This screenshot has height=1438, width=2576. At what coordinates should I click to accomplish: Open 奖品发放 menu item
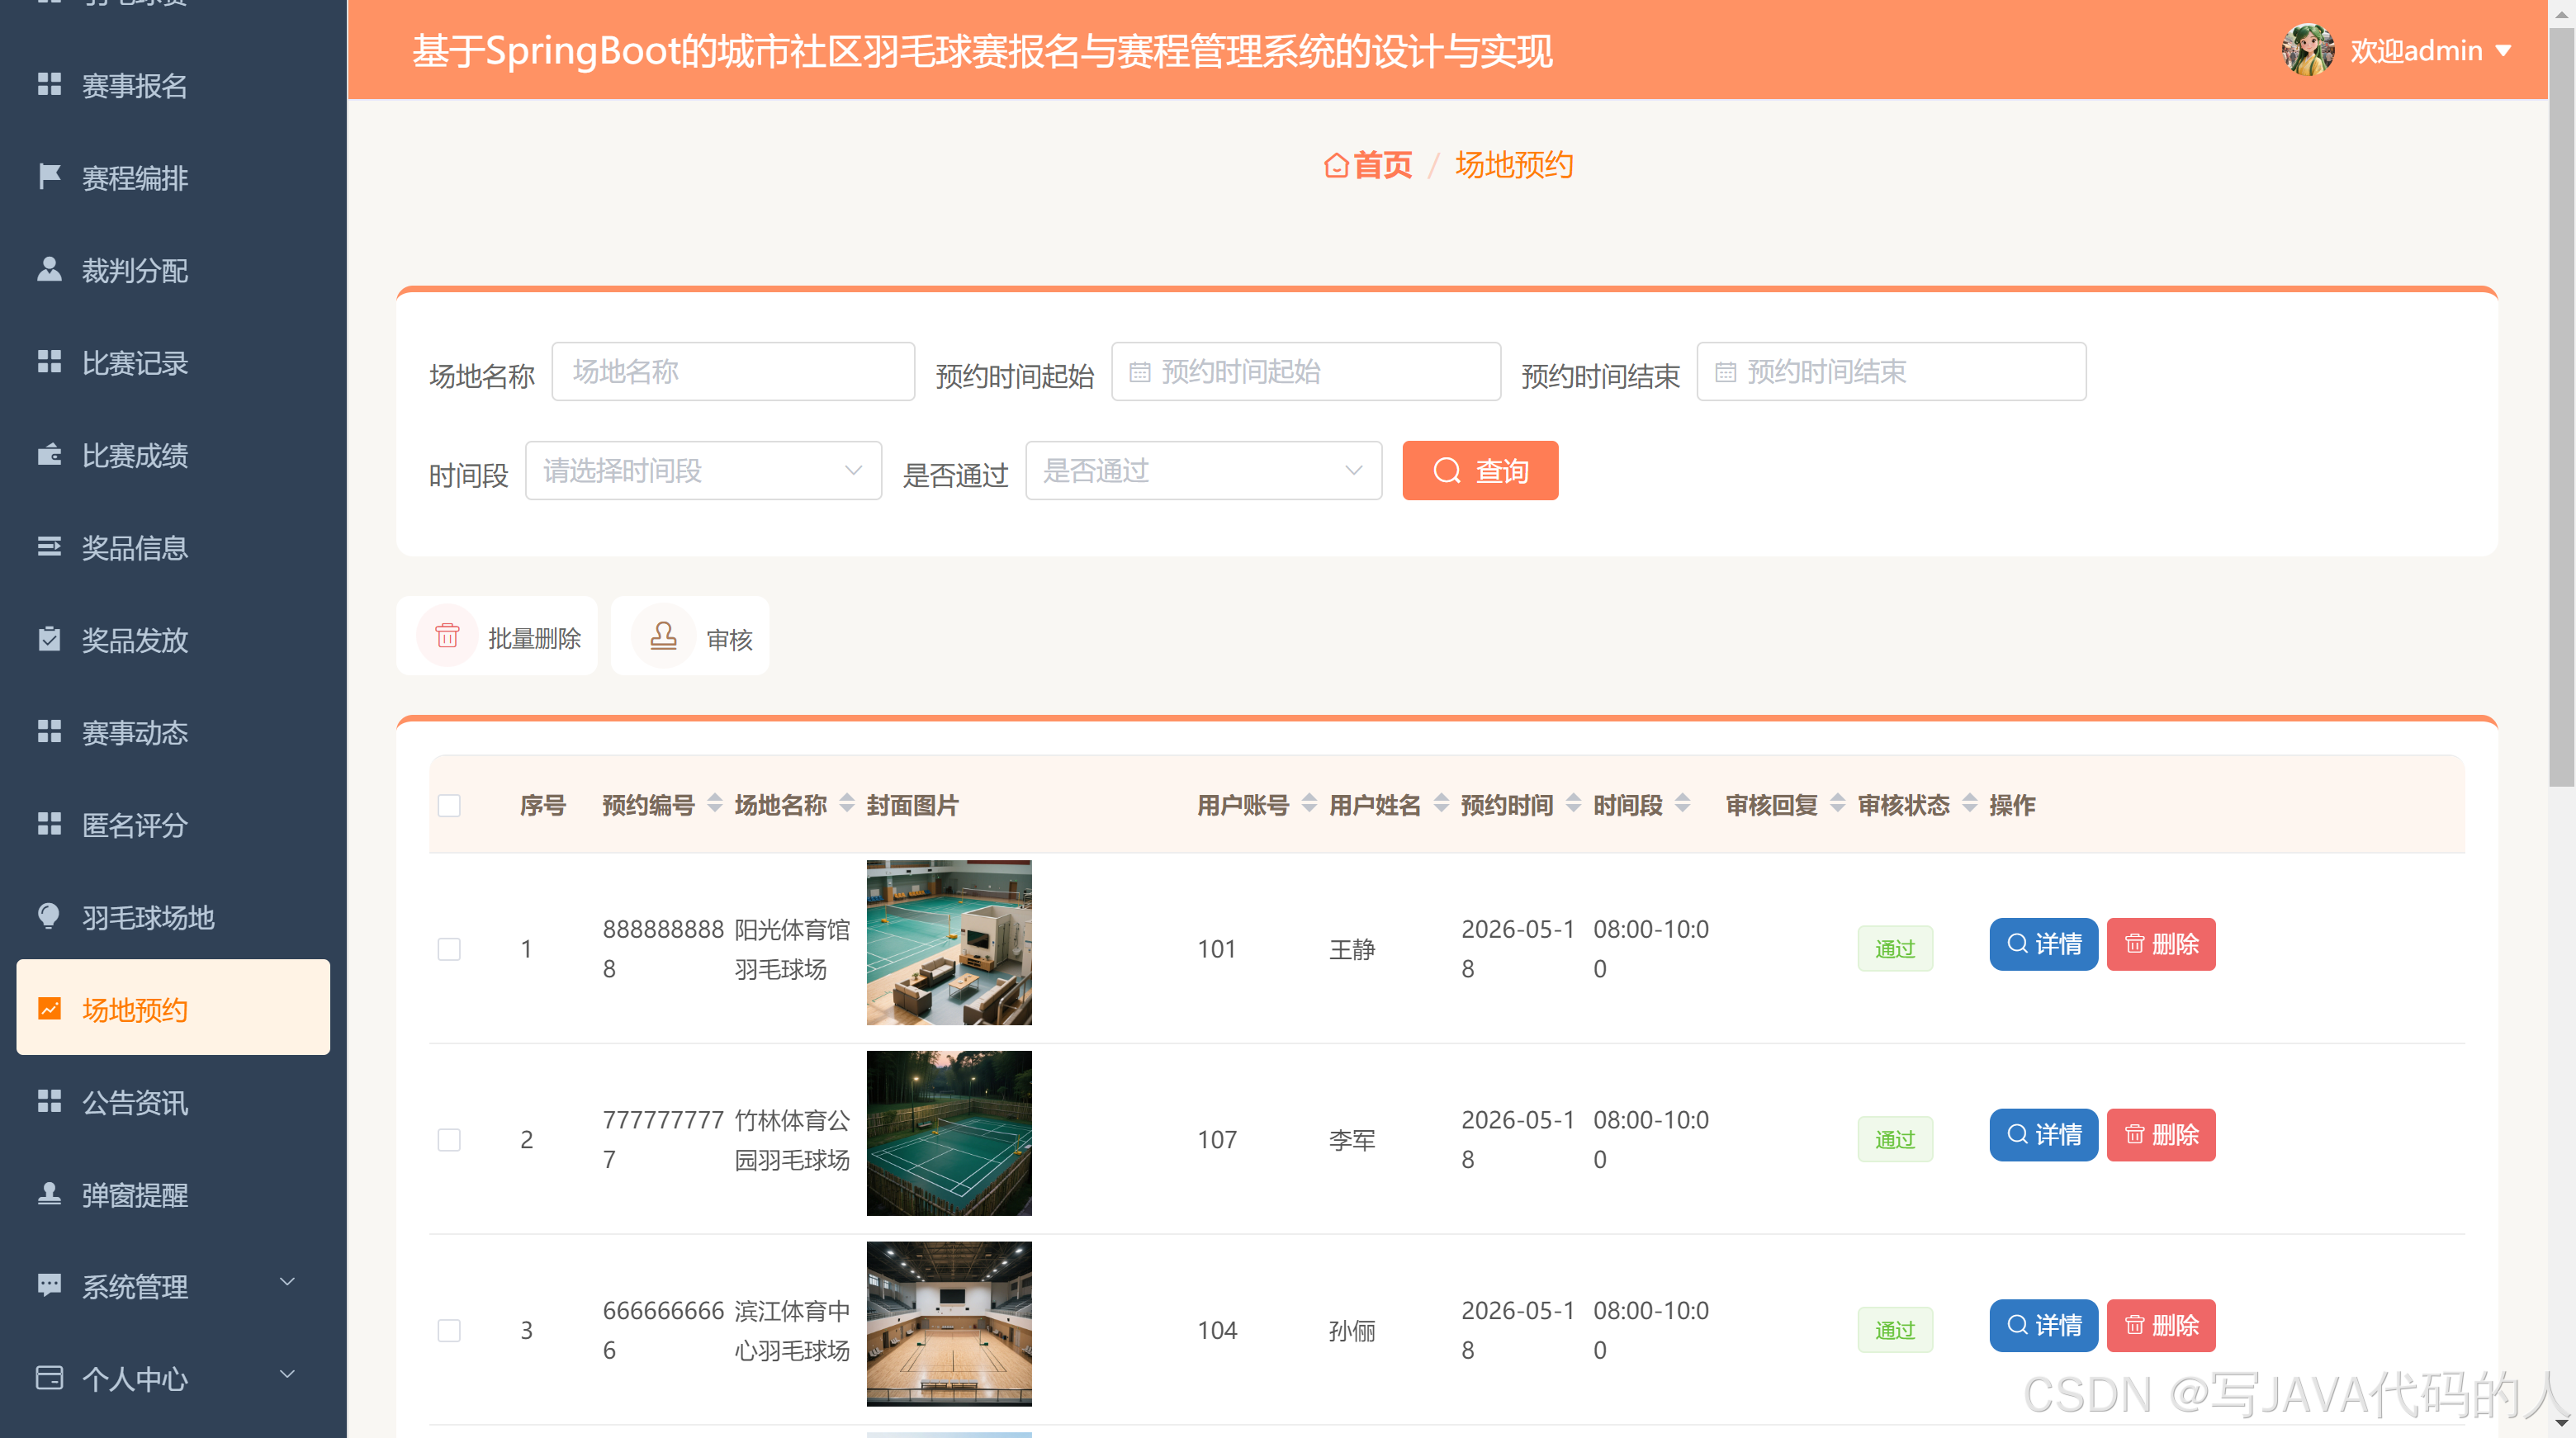pyautogui.click(x=173, y=640)
